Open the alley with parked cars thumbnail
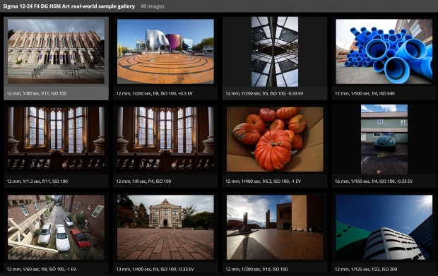The height and width of the screenshot is (276, 438). (x=56, y=227)
